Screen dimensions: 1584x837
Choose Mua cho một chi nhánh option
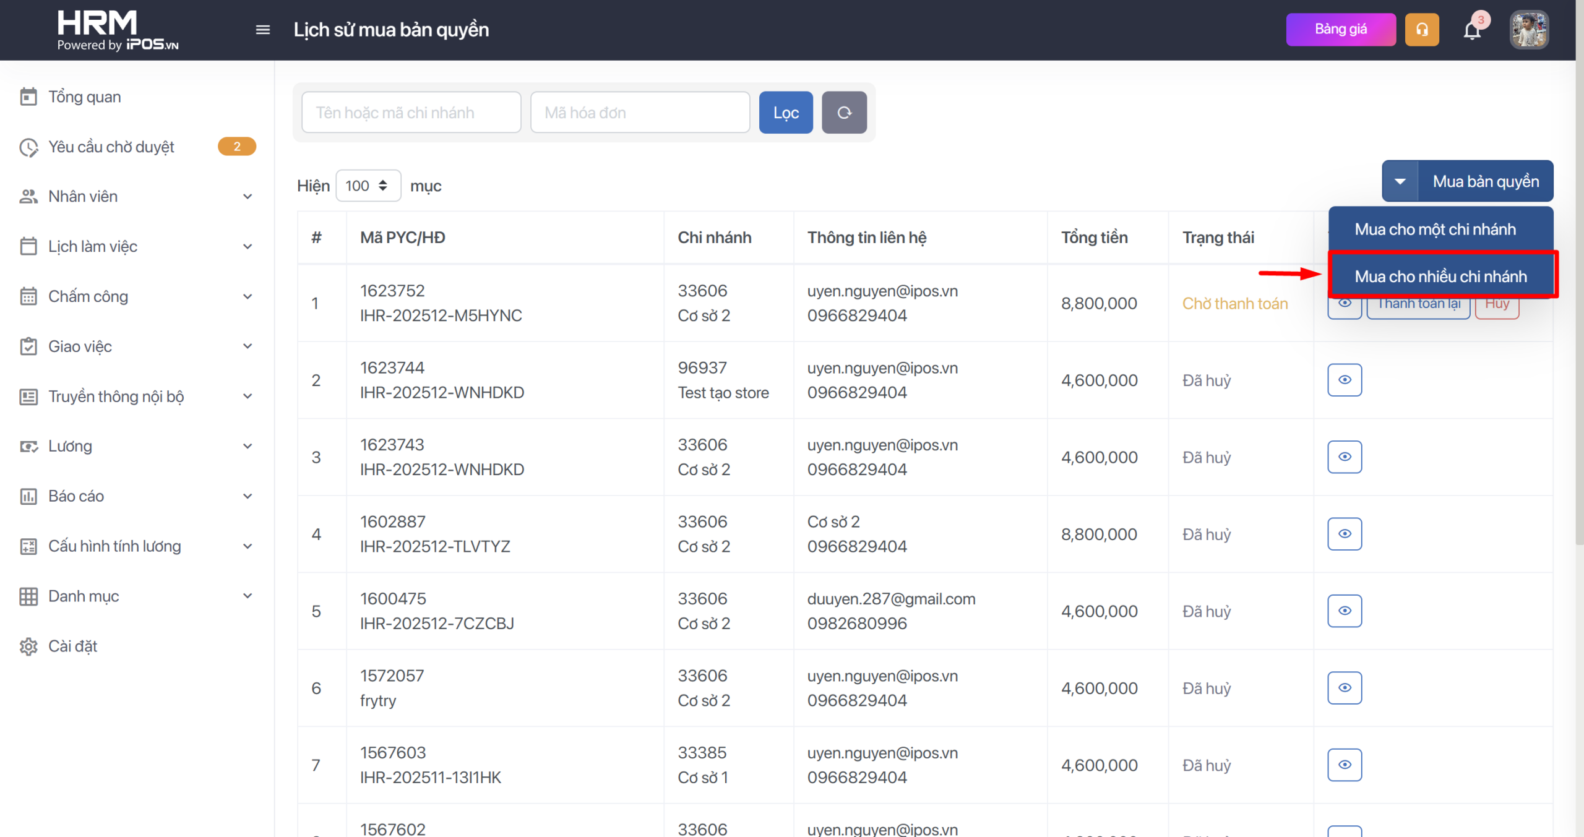click(x=1435, y=229)
